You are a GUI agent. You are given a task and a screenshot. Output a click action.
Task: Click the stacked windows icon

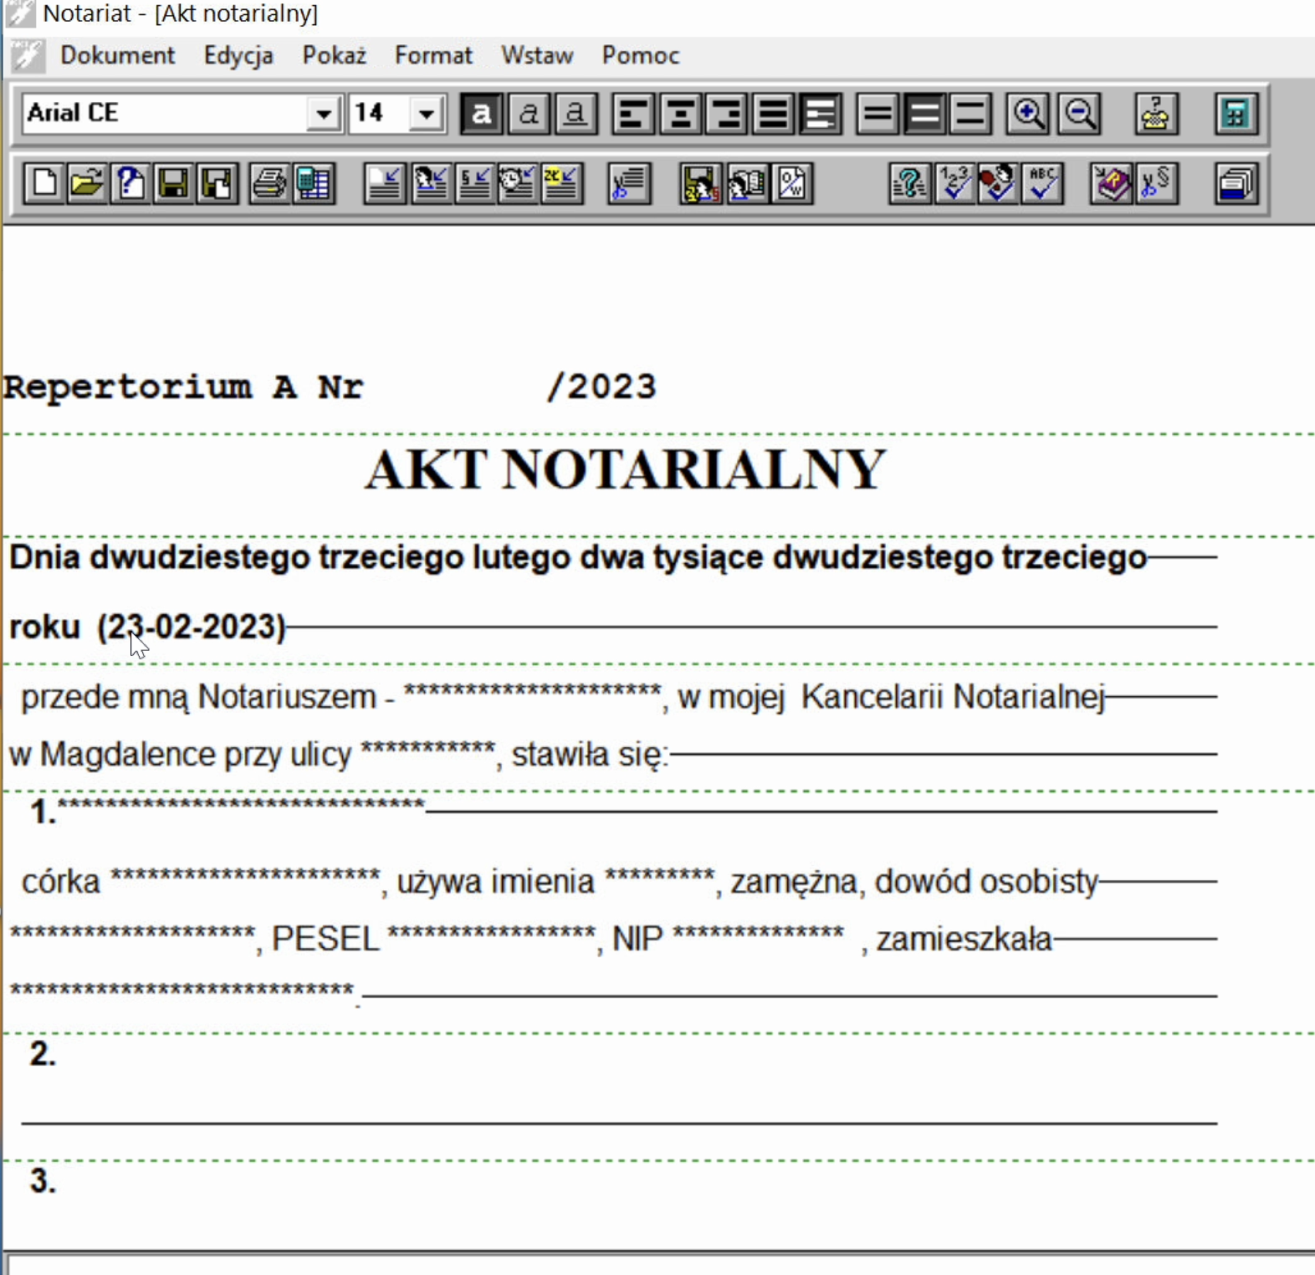[x=1236, y=183]
